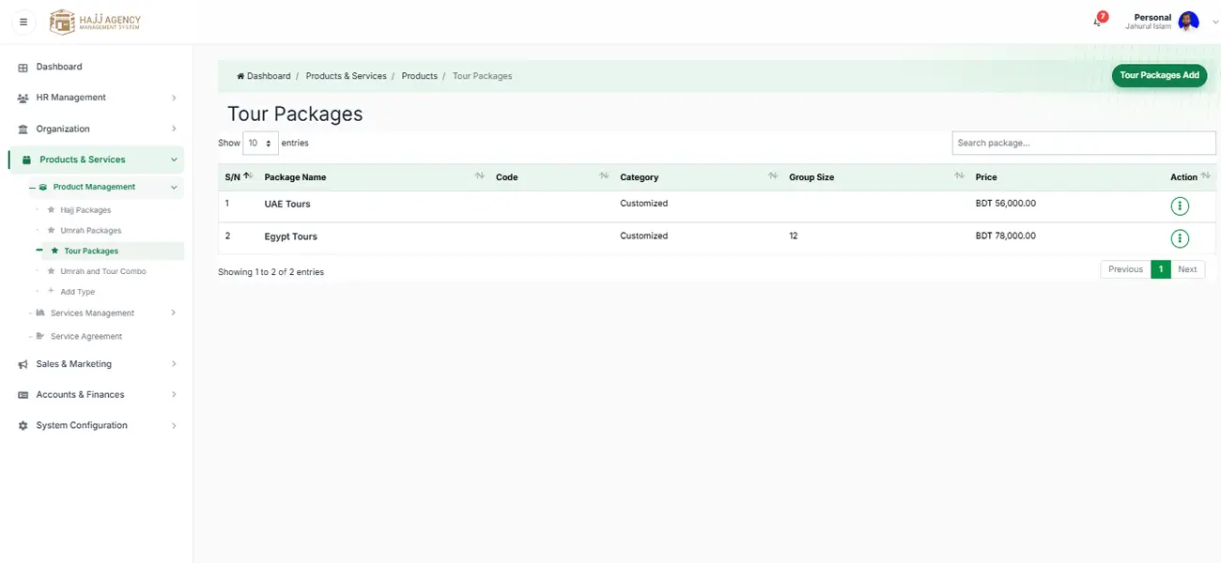Select Umrah Packages in sidebar
1221x563 pixels.
(x=91, y=231)
